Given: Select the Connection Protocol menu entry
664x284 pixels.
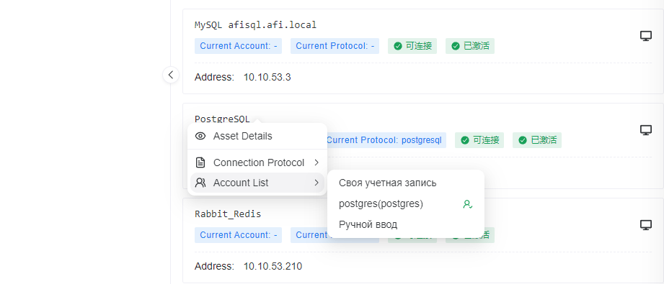Looking at the screenshot, I should click(x=257, y=162).
